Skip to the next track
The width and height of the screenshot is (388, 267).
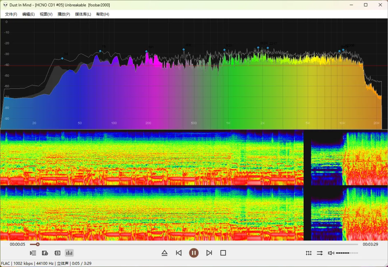pos(209,253)
